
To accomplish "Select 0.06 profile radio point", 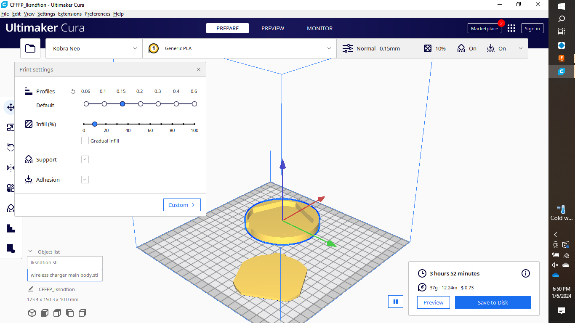I will [86, 104].
